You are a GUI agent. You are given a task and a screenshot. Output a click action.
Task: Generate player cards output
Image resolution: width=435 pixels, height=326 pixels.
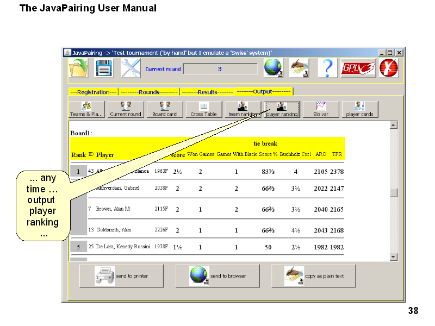point(359,110)
